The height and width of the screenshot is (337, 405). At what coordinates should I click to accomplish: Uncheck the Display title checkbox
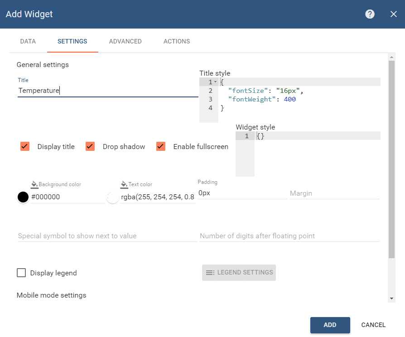[24, 146]
